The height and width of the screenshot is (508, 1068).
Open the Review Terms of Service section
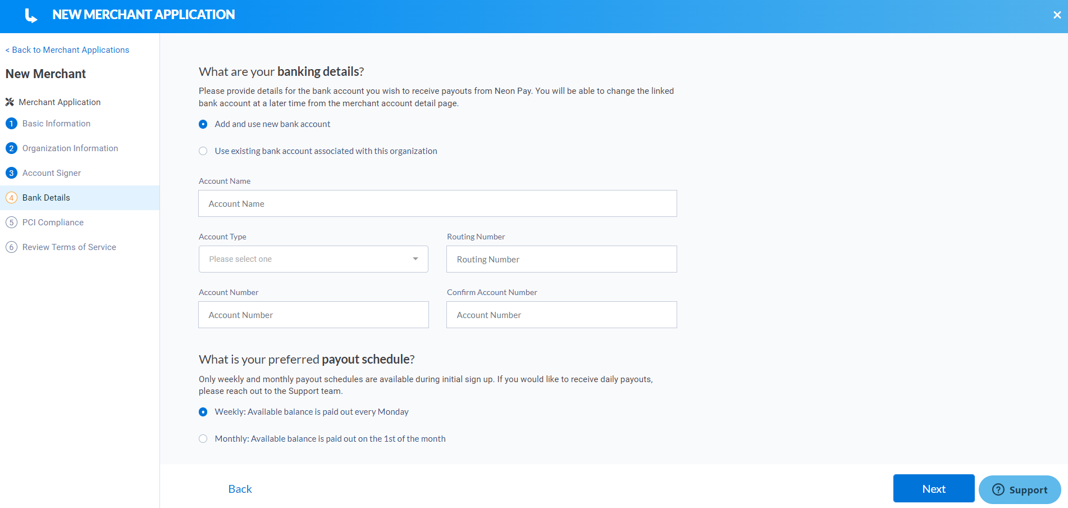click(69, 247)
